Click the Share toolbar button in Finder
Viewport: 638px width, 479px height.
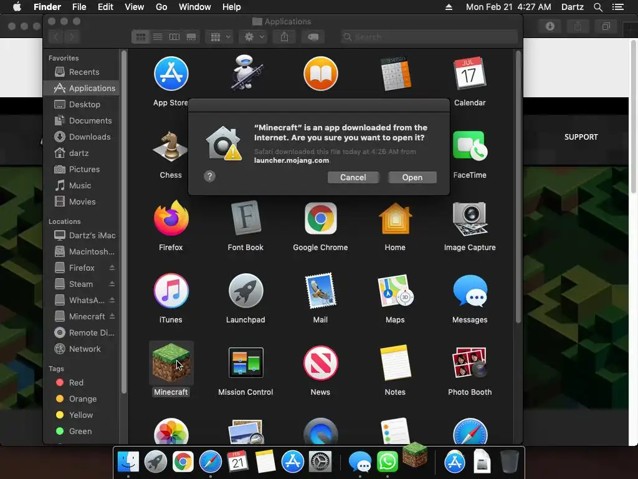pyautogui.click(x=284, y=37)
